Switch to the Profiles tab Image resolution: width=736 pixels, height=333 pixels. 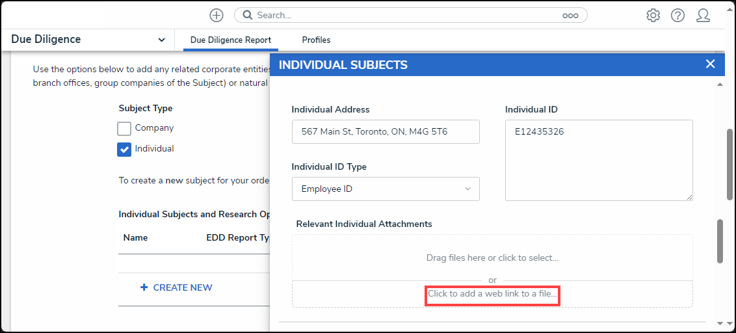(x=316, y=40)
